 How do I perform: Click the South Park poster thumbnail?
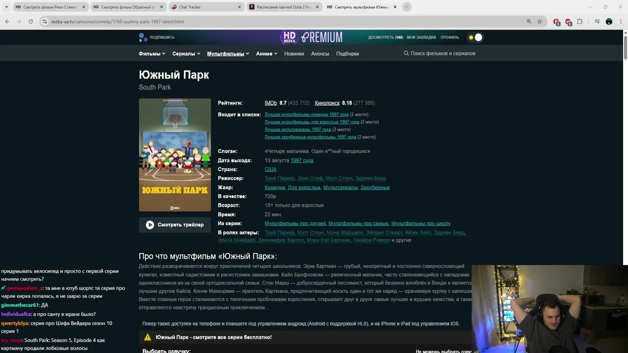click(x=175, y=155)
